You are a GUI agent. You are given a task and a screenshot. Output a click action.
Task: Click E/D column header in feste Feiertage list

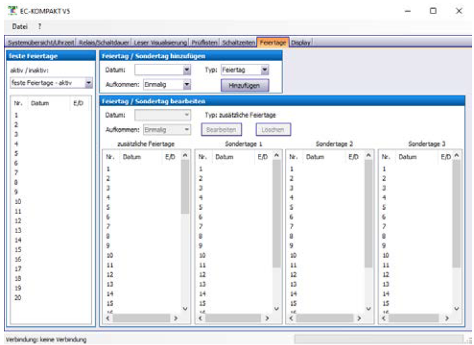pyautogui.click(x=78, y=103)
